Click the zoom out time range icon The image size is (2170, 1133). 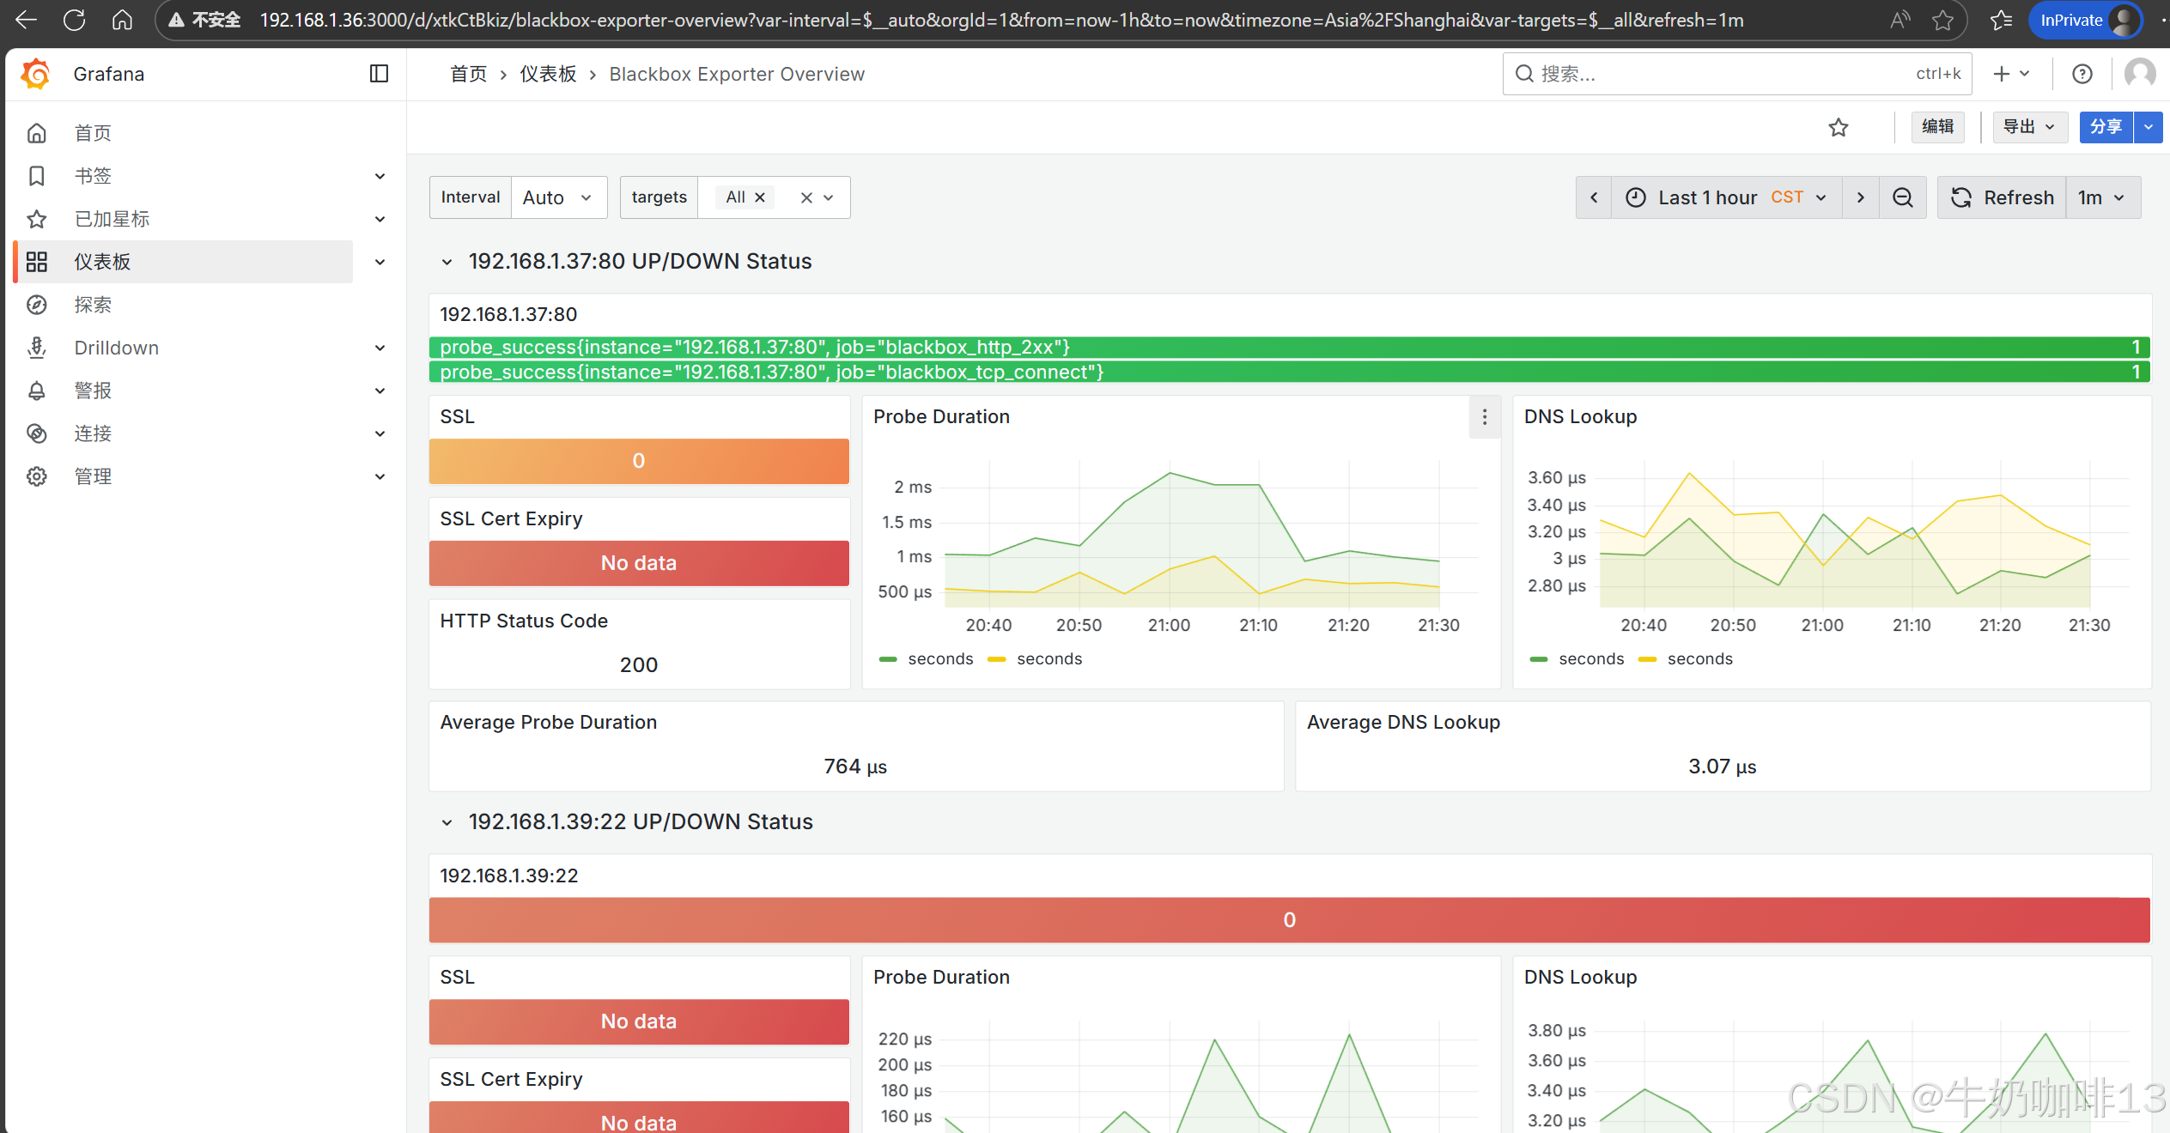point(1903,198)
